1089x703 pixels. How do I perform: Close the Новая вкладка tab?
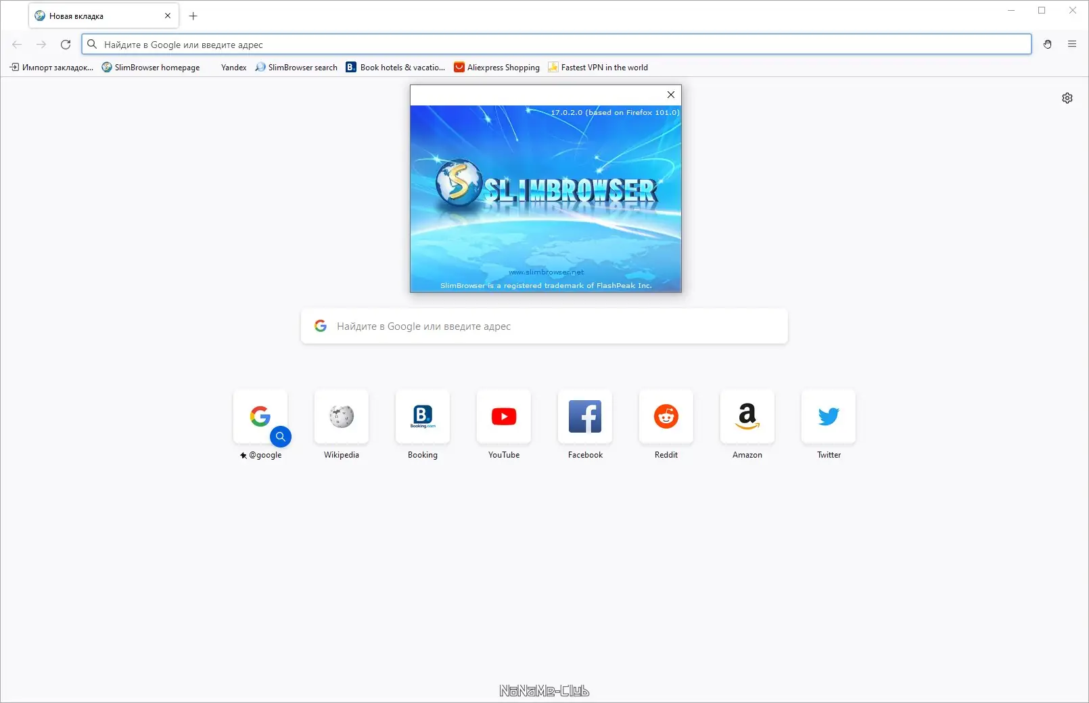168,16
